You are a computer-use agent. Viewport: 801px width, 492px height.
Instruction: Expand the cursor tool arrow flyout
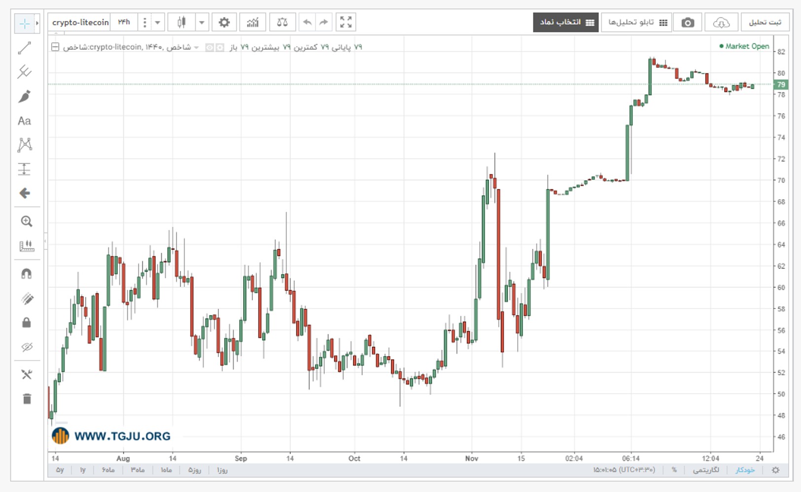coord(37,23)
